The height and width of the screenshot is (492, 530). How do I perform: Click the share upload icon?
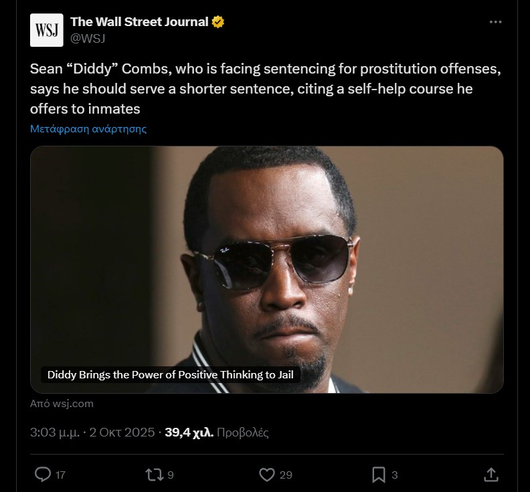(x=491, y=475)
